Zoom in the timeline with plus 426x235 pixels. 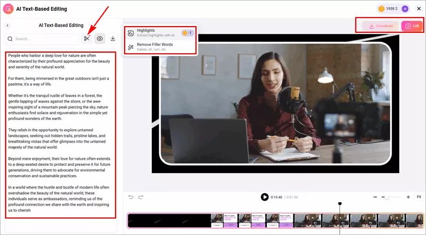click(x=408, y=197)
